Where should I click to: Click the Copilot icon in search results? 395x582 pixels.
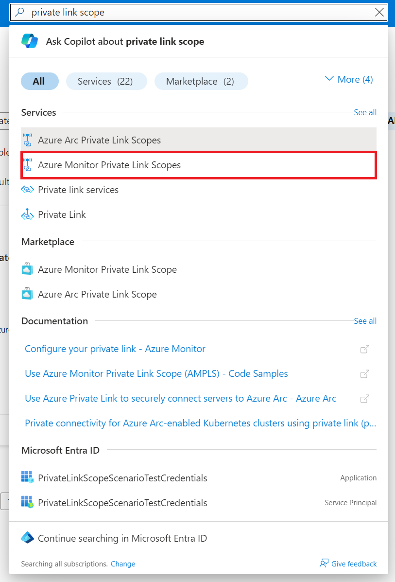pyautogui.click(x=29, y=41)
